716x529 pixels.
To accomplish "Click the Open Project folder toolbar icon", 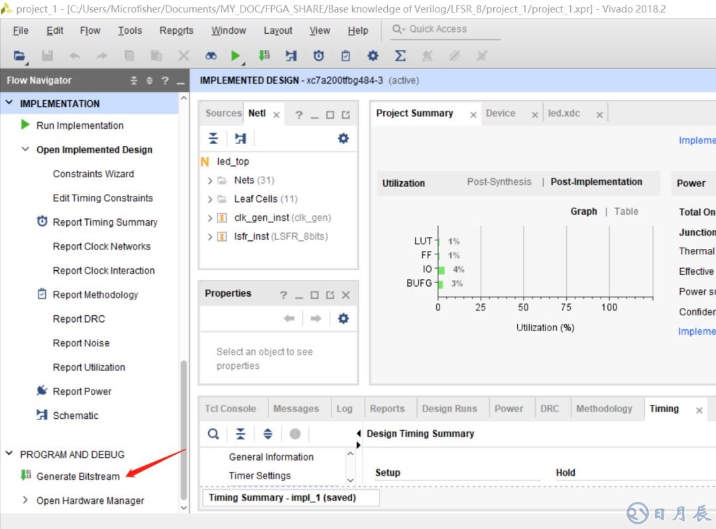I will click(x=19, y=56).
